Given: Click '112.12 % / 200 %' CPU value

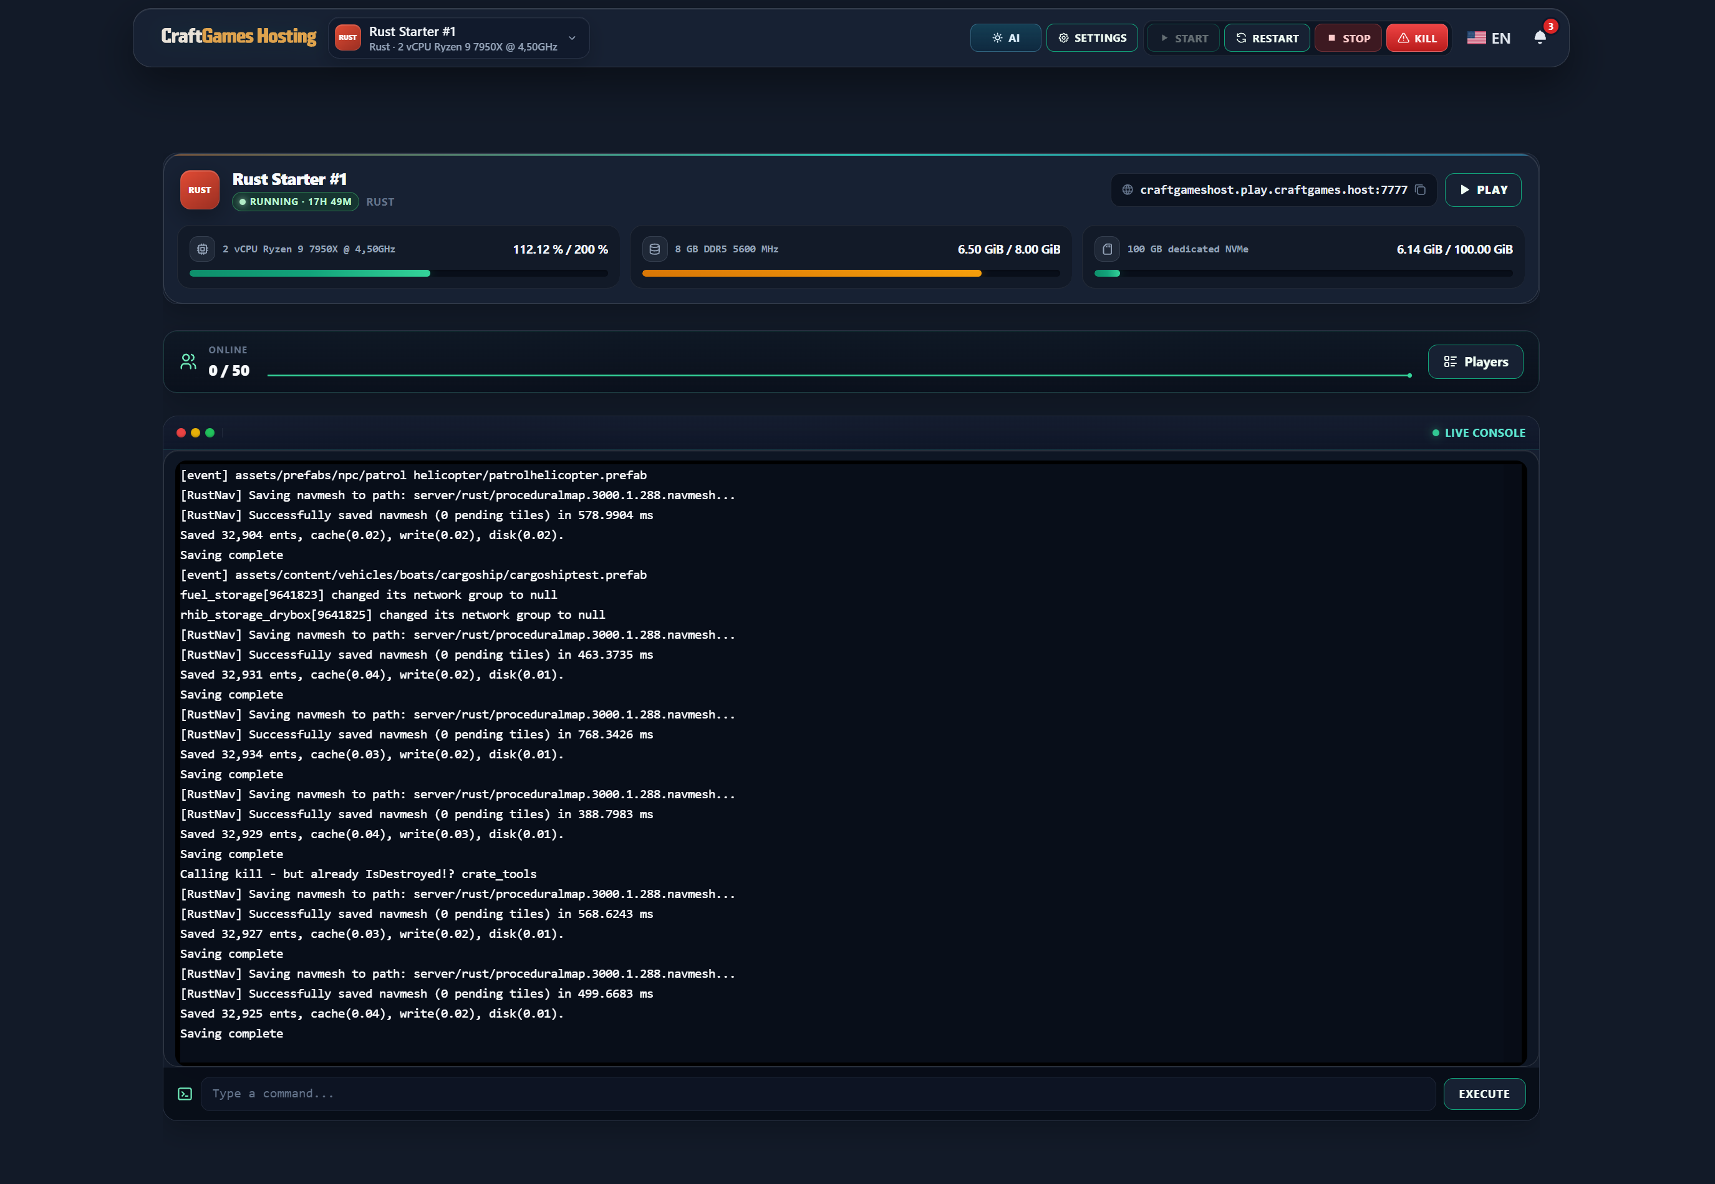Looking at the screenshot, I should pos(560,249).
